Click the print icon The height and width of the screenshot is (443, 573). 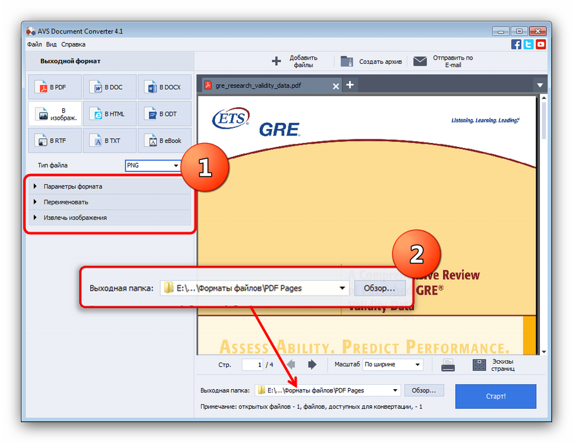click(x=448, y=365)
